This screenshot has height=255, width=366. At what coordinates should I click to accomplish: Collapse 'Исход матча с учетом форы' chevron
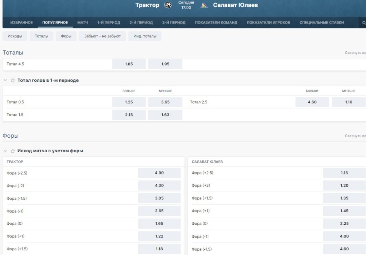5,151
